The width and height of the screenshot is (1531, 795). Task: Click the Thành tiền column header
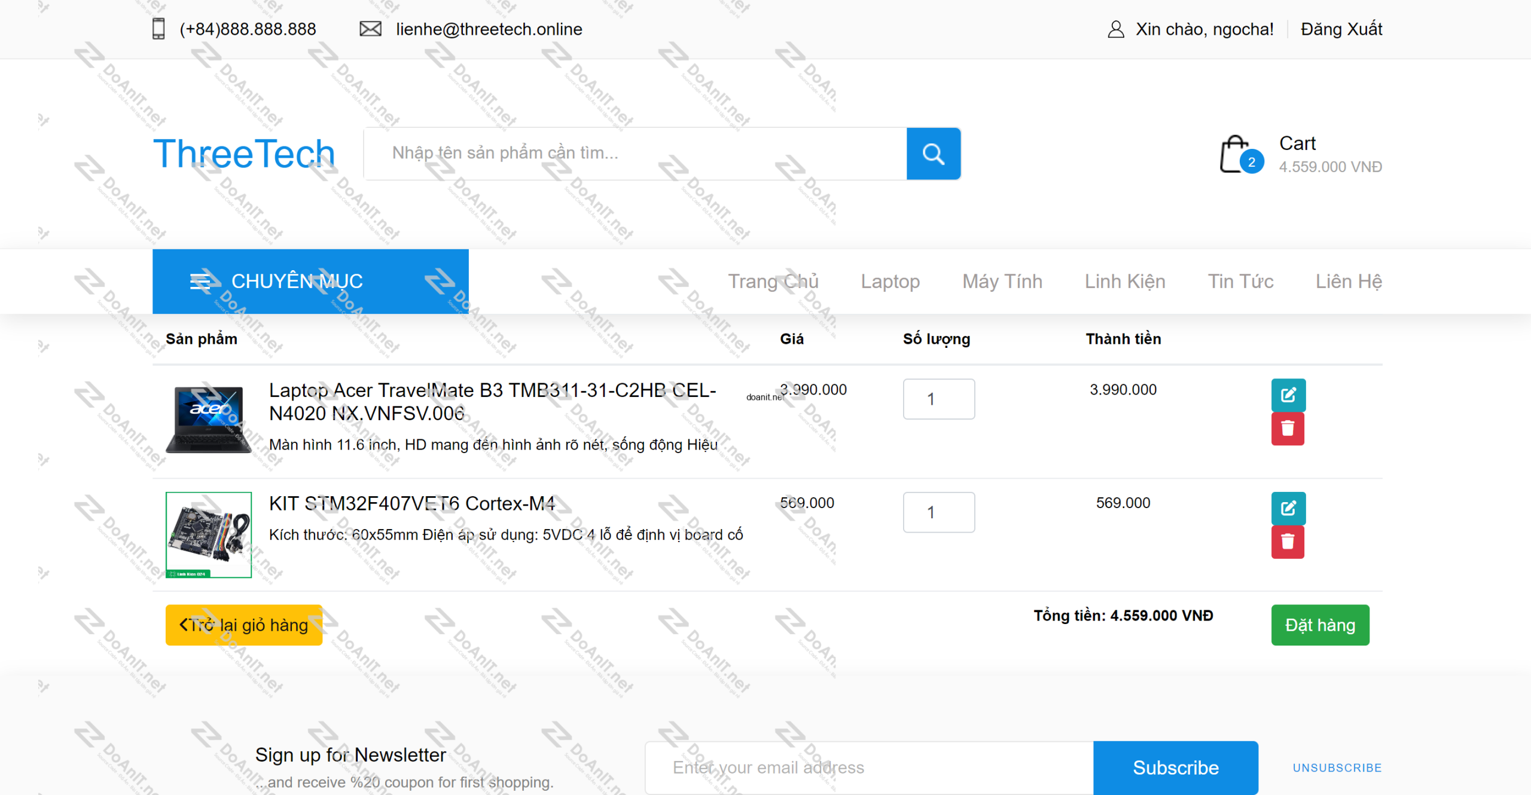pyautogui.click(x=1123, y=339)
